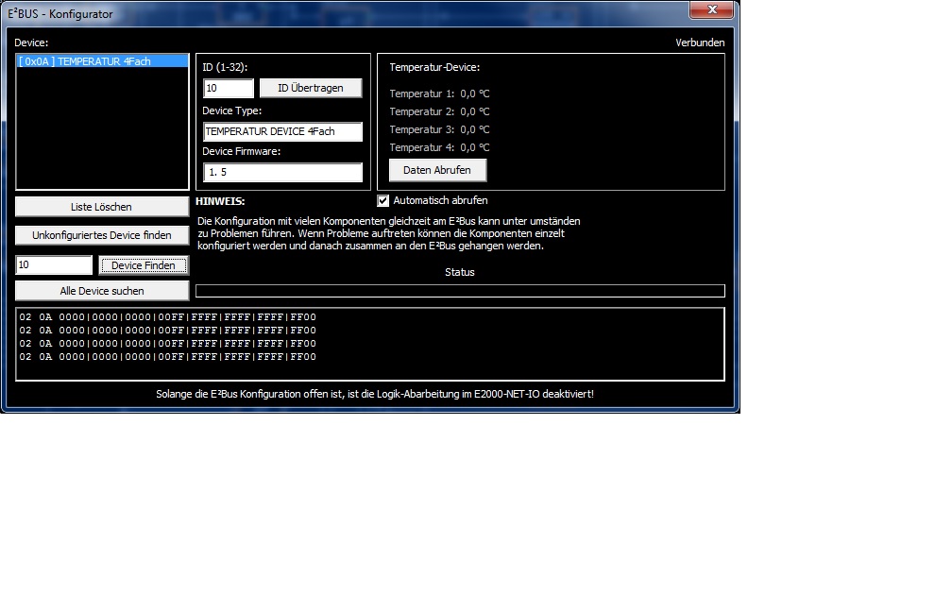Click the ID (1-32) input field
Screen dimensions: 952x595
(229, 88)
